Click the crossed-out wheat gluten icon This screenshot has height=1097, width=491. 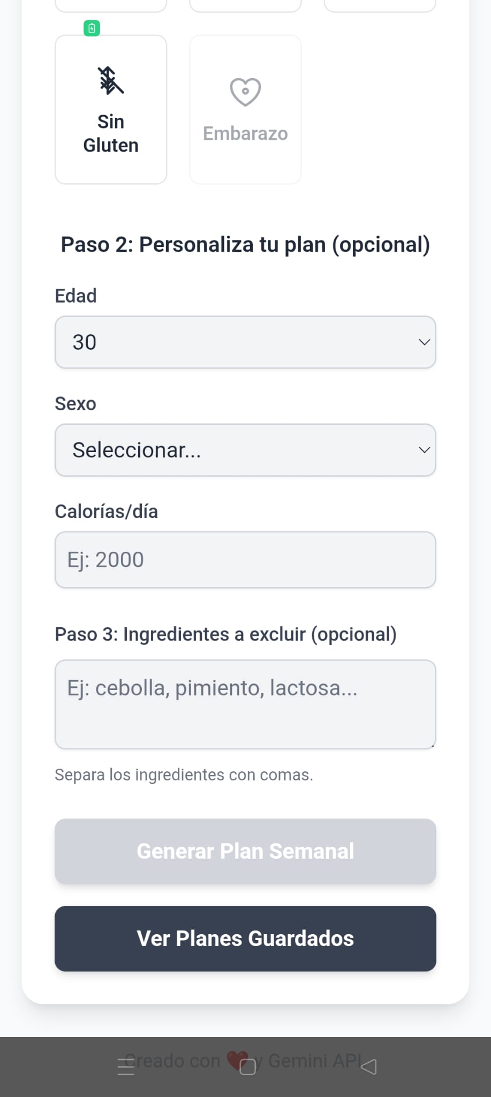(x=110, y=81)
